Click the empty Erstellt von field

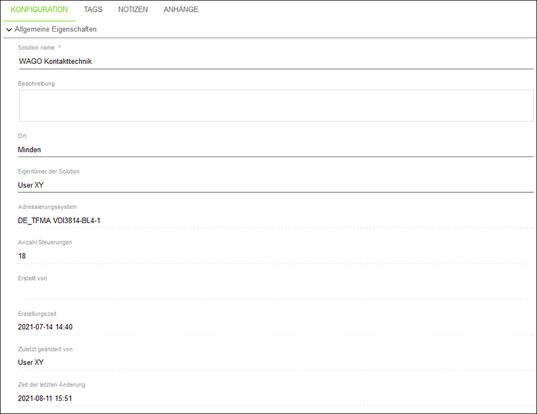(276, 292)
